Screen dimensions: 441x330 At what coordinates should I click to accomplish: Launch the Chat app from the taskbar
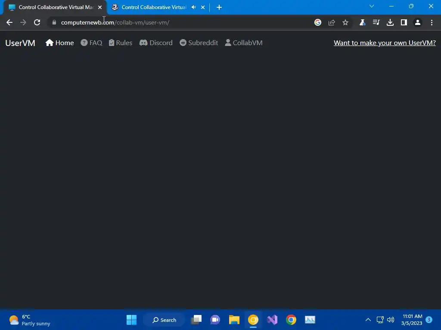[215, 320]
